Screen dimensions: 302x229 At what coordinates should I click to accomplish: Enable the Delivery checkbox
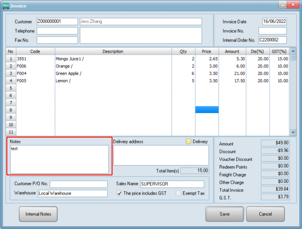click(188, 142)
